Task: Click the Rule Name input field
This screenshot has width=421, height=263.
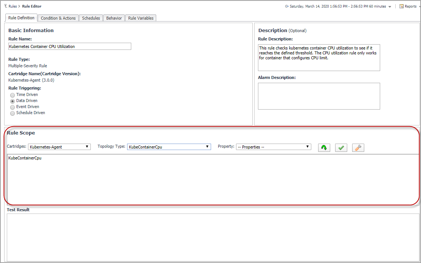Action: (70, 46)
